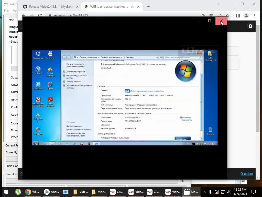
Task: Open the Chrome tab search chevron
Action: point(219,4)
